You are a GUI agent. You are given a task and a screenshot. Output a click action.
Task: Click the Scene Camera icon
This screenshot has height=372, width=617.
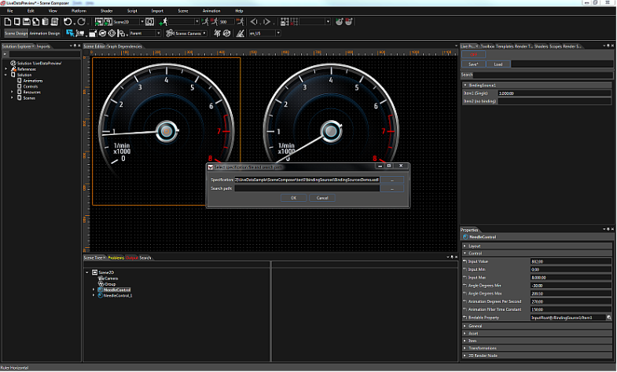click(x=170, y=34)
